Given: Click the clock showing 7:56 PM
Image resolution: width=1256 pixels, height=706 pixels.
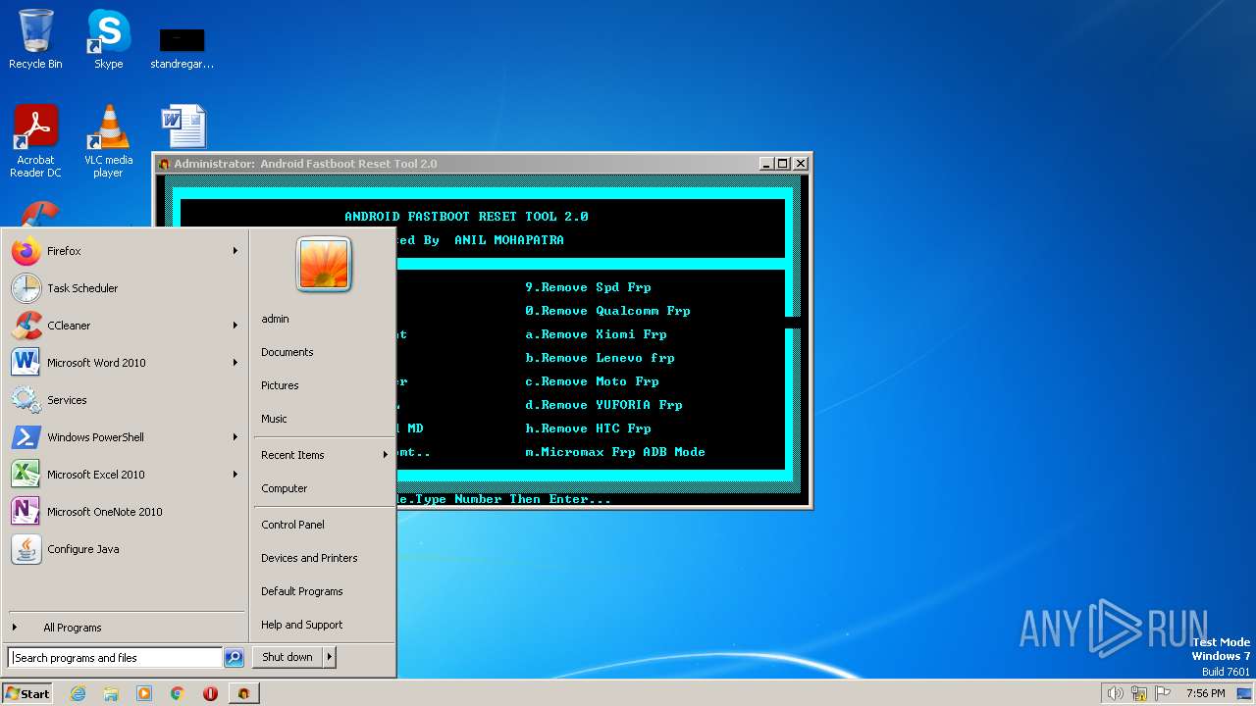Looking at the screenshot, I should click(x=1205, y=693).
